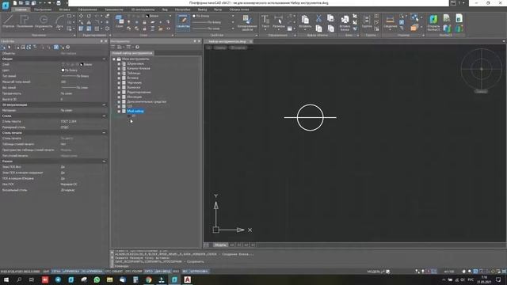The height and width of the screenshot is (285, 507).
Task: Open the ribbon color По блоку dropdown
Action: tap(233, 16)
